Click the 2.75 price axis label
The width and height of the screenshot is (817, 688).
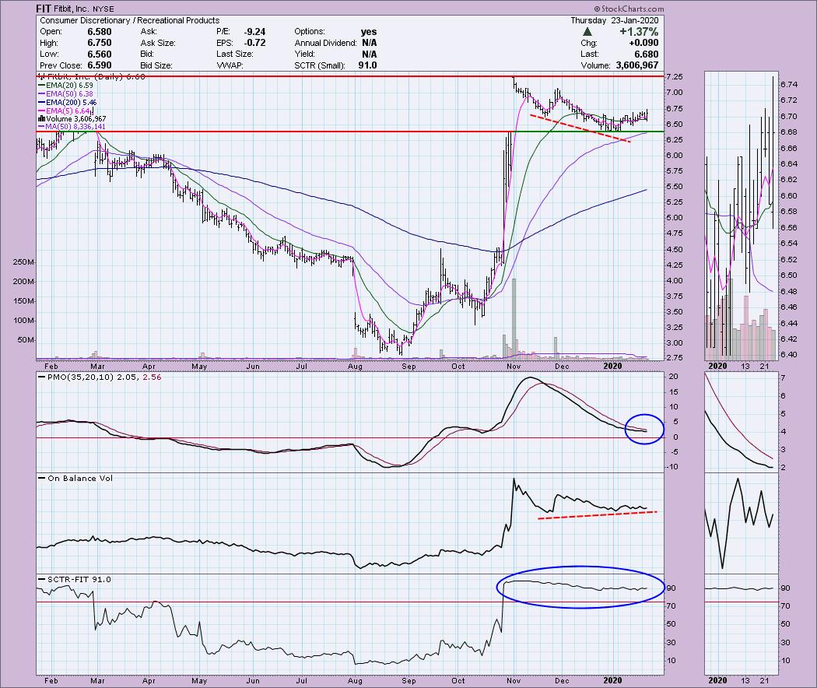click(675, 358)
